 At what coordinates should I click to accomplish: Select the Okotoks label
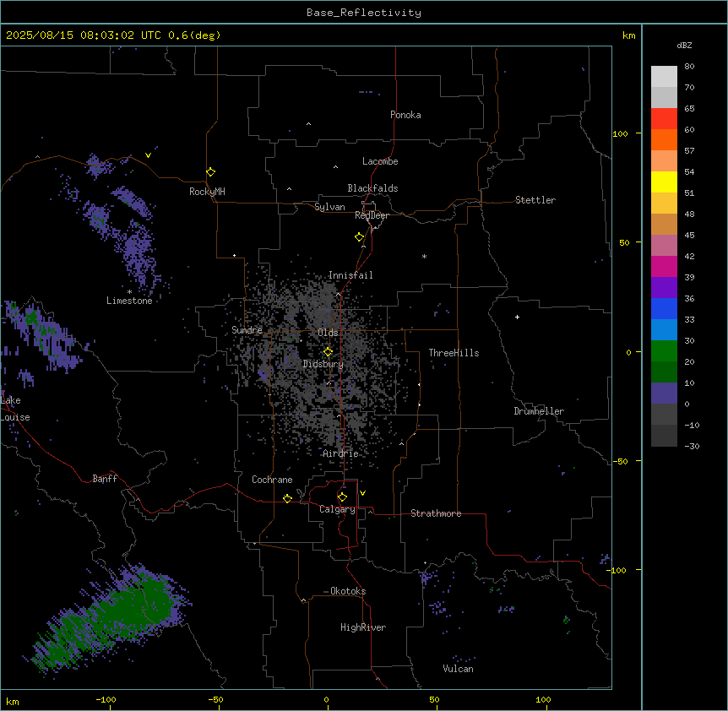348,591
